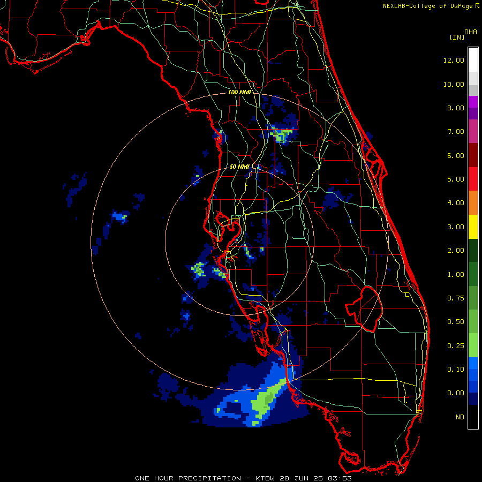Click the 8.00 legend value
Viewport: 482px width, 482px height.
click(456, 108)
